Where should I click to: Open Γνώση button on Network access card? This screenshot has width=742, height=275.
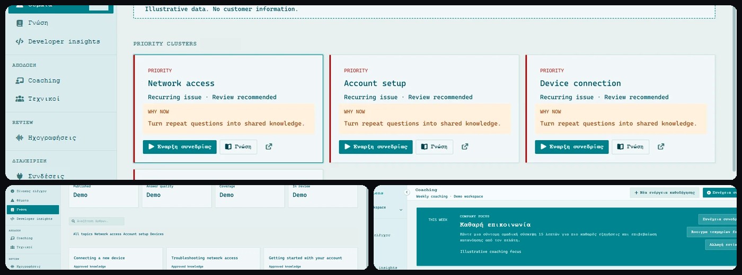[x=238, y=147]
